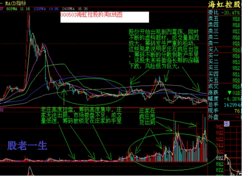242x176 pixels.
Task: Click the 120PMA 14.86 moving average label
Action: coord(46,9)
